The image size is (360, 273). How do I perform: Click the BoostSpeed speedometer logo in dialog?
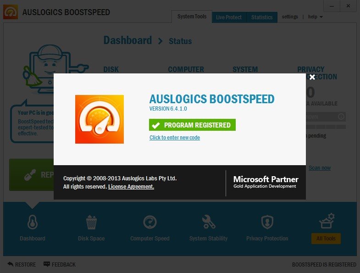(x=100, y=119)
